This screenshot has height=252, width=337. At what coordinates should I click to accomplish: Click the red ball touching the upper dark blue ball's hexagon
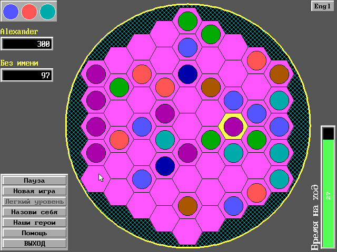coord(165,87)
